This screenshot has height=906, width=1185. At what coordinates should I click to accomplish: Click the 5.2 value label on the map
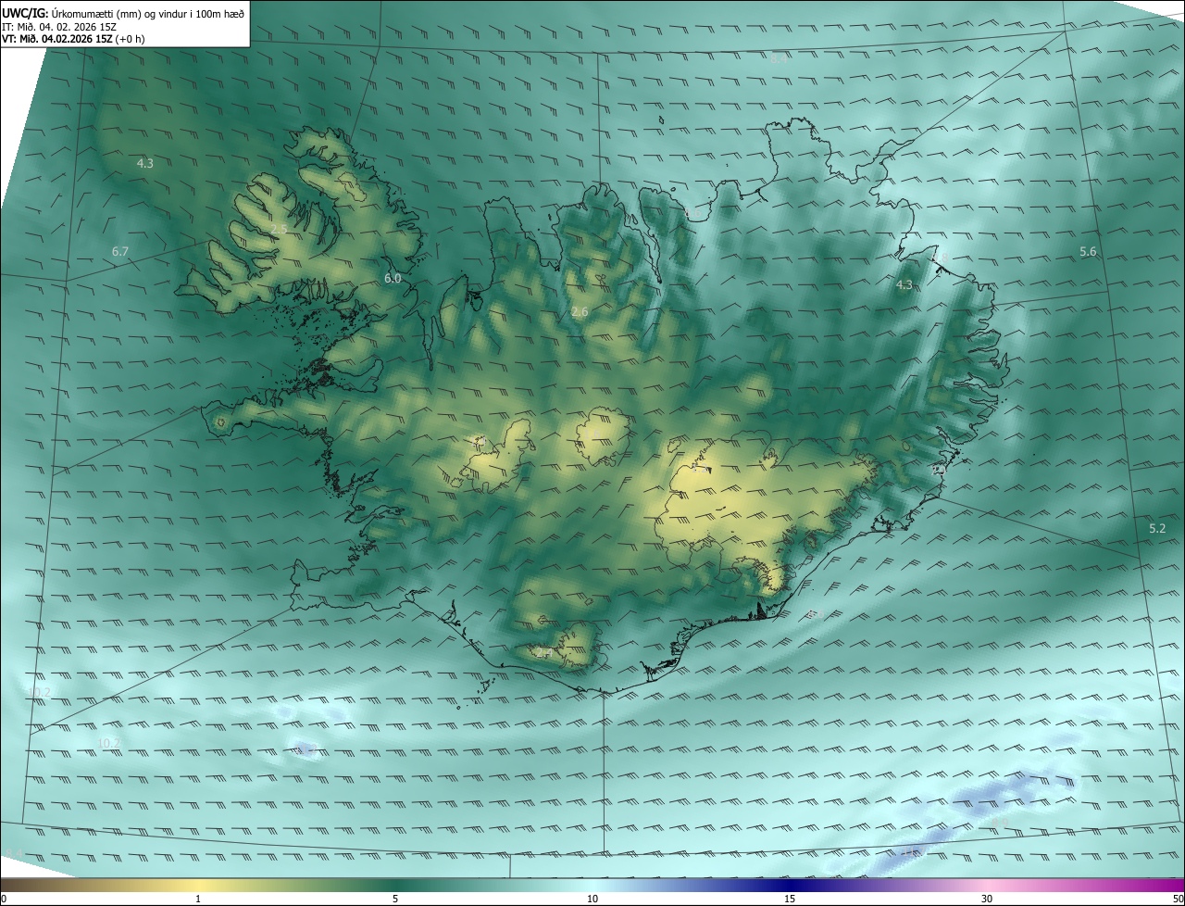pyautogui.click(x=1157, y=528)
